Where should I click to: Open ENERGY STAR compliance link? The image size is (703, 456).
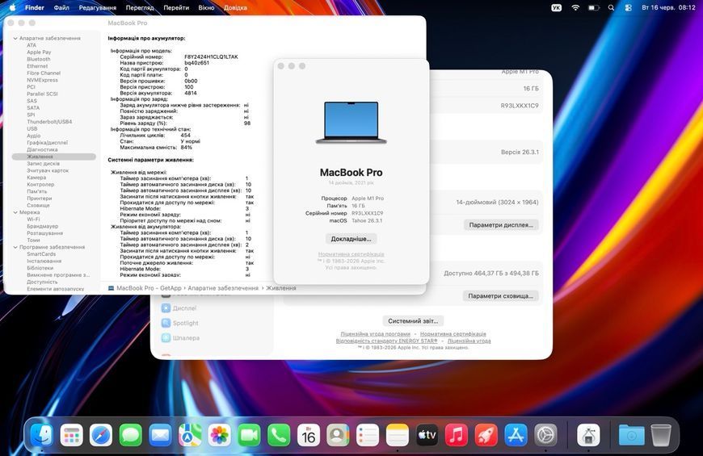pos(386,341)
